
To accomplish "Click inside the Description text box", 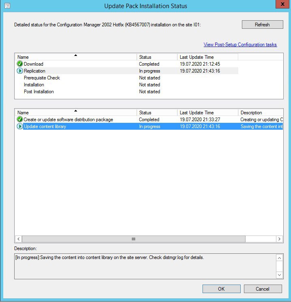I will [145, 266].
